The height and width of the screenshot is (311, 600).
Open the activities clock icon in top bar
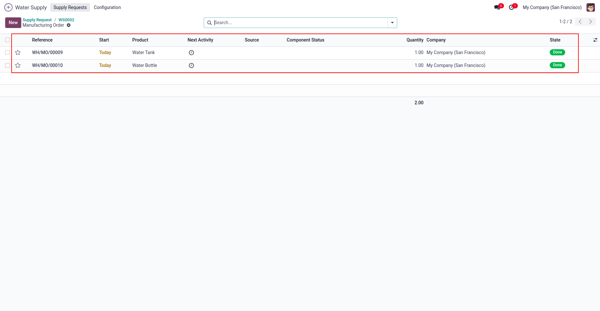[x=512, y=7]
